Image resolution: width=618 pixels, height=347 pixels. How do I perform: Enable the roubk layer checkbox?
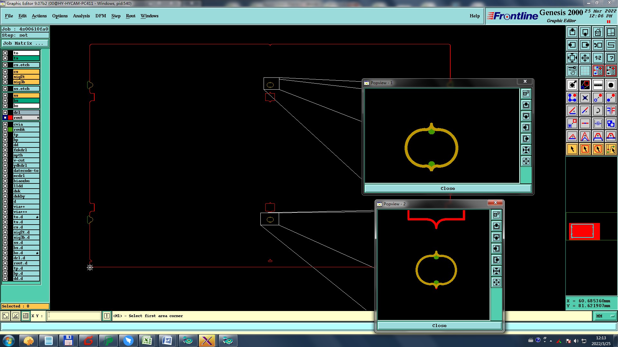tap(5, 129)
